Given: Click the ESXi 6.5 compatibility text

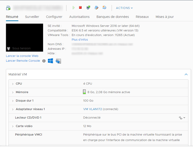Looking at the screenshot, I should pos(105,31).
